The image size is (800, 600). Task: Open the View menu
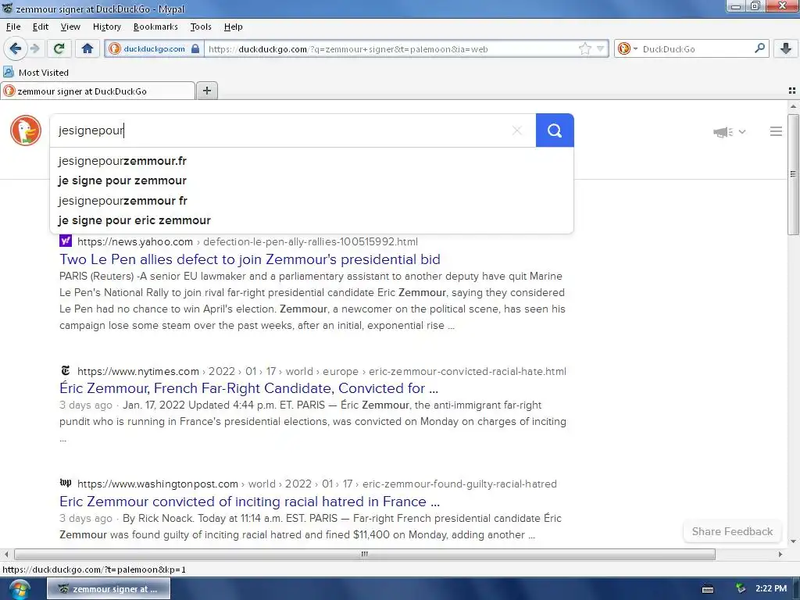coord(70,27)
